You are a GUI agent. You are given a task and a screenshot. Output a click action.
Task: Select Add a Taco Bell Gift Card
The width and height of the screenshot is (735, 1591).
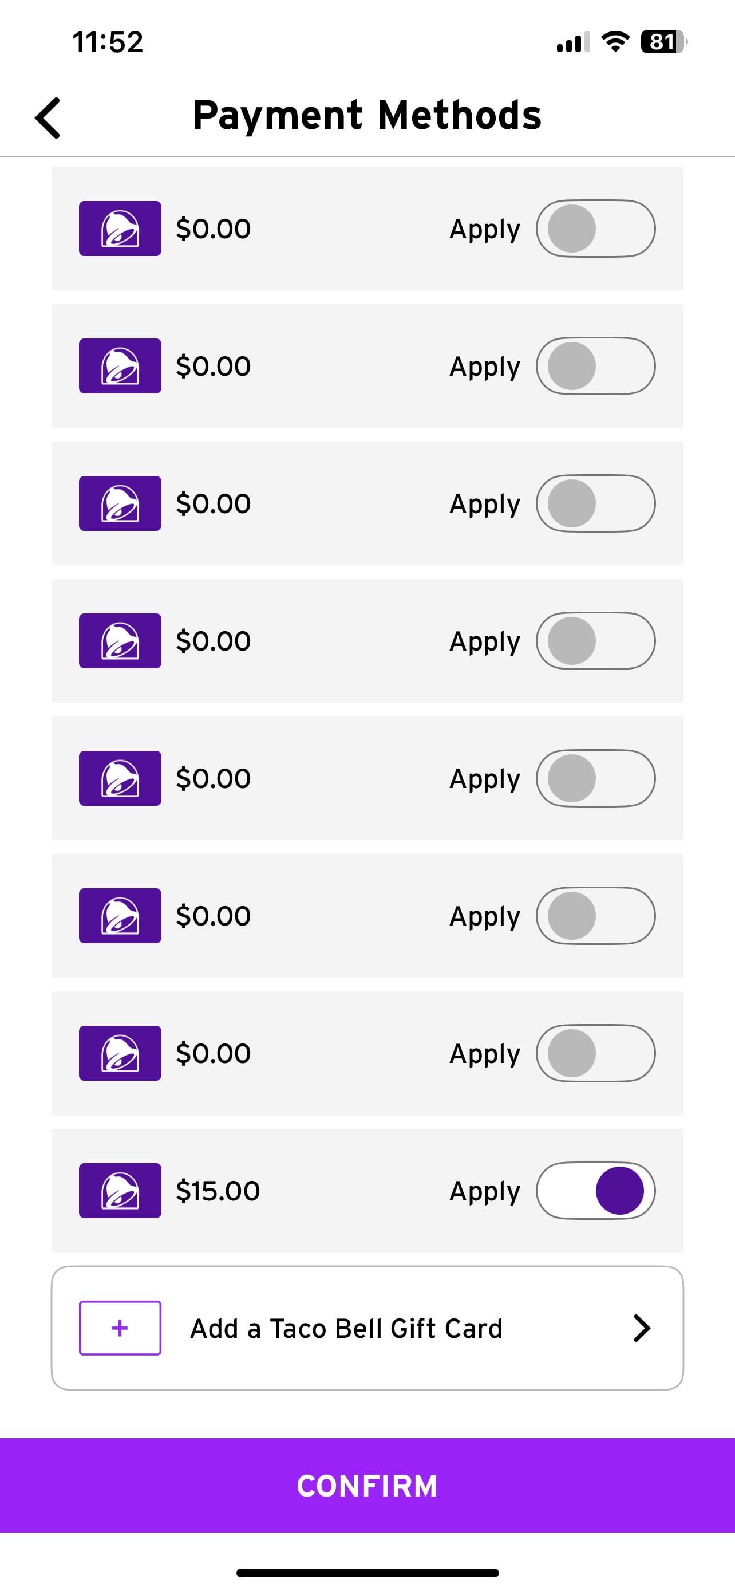tap(346, 1328)
